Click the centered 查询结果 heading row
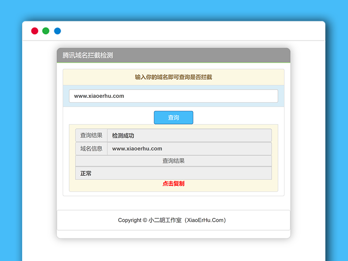This screenshot has width=348, height=261. point(173,161)
